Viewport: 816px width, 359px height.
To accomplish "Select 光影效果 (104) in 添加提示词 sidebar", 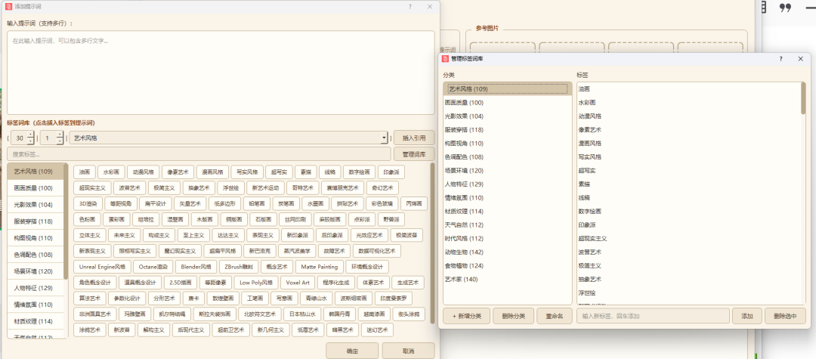I will [35, 205].
